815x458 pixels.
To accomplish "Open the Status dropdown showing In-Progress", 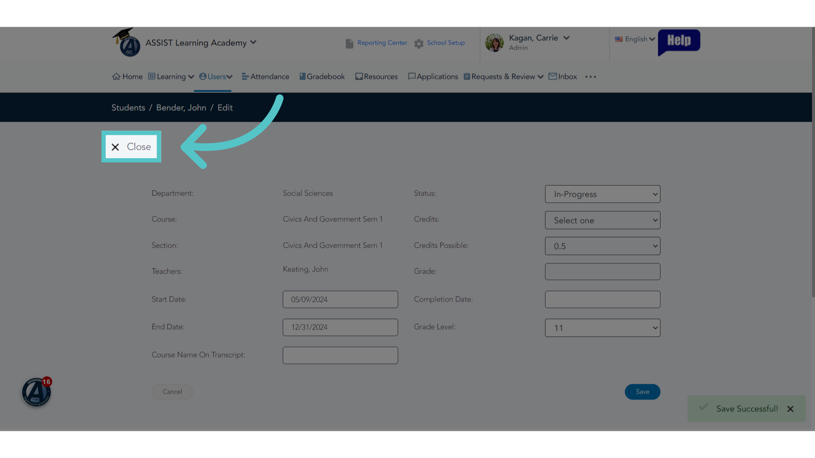I will [x=602, y=194].
